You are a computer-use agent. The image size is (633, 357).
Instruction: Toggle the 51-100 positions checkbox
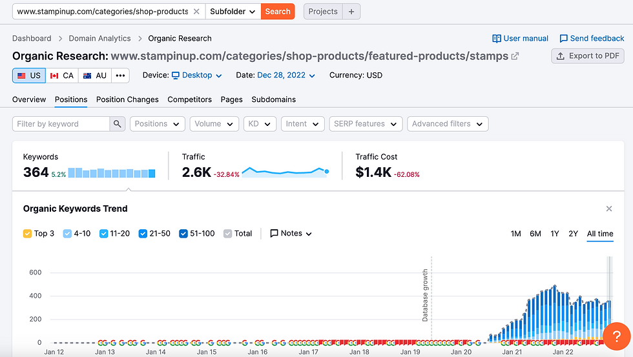(x=183, y=234)
